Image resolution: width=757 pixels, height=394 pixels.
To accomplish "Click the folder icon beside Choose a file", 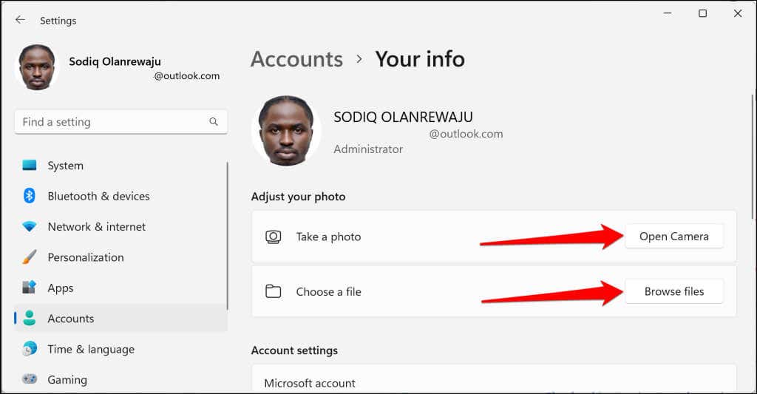I will (x=274, y=291).
